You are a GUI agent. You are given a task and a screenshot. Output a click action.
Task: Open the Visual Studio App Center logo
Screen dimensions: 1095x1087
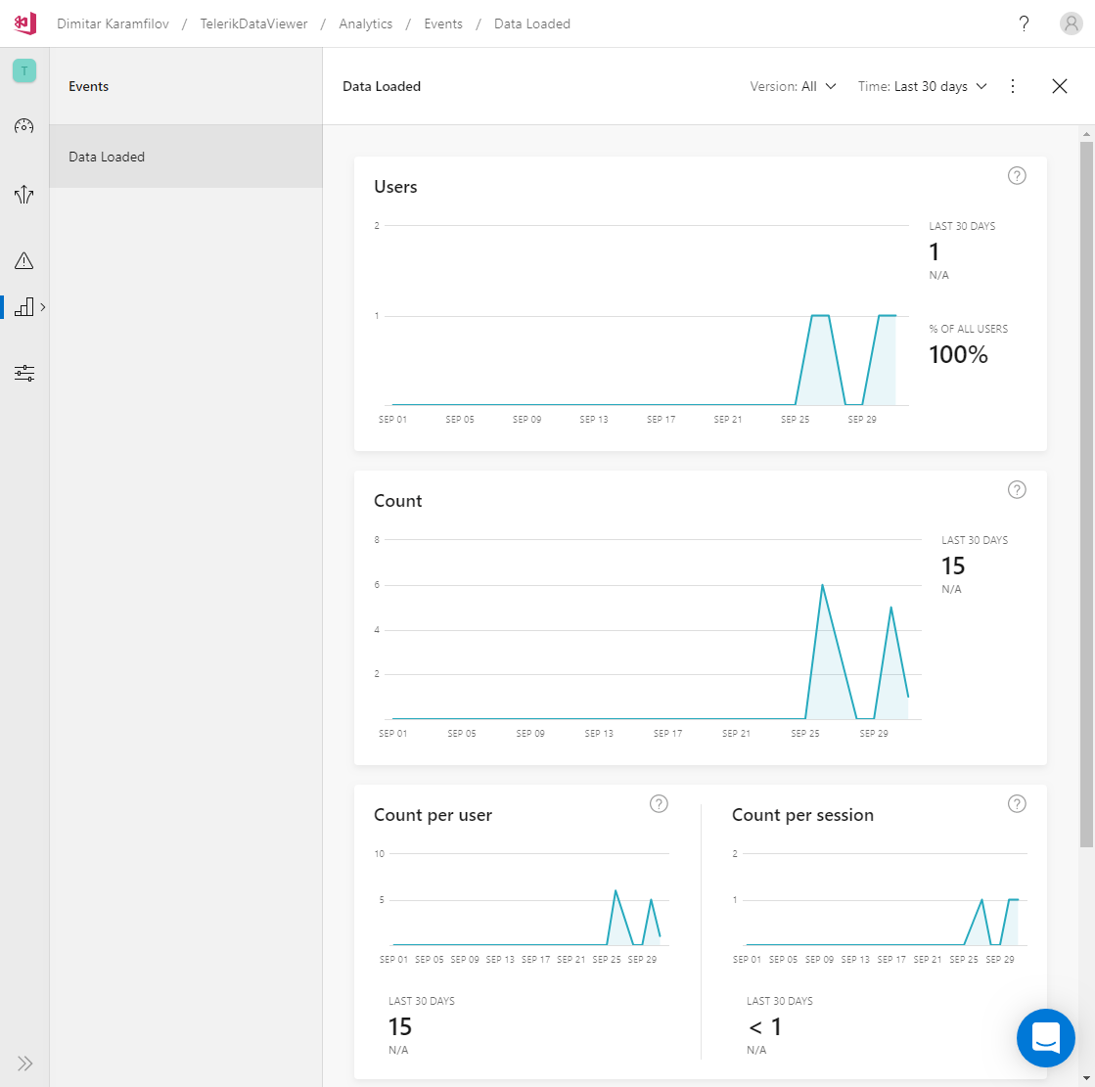coord(25,23)
